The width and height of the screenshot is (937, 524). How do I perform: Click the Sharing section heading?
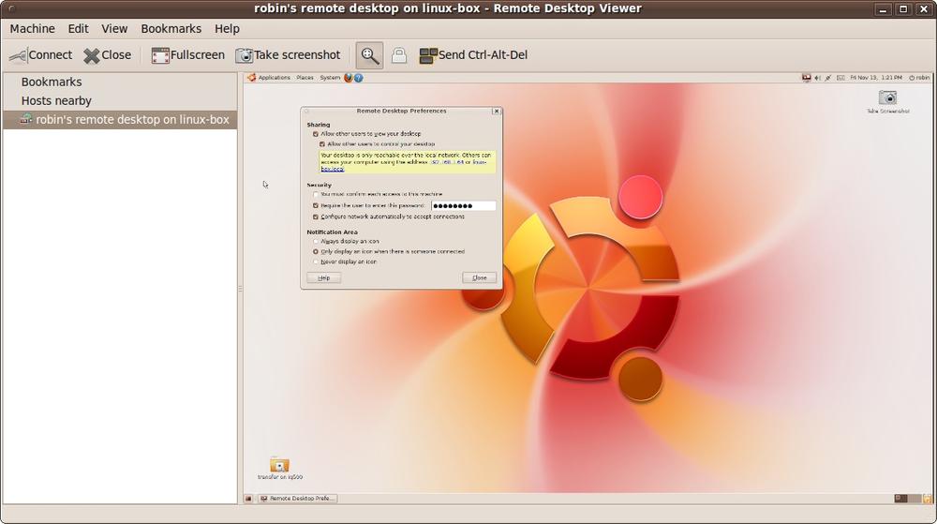319,125
